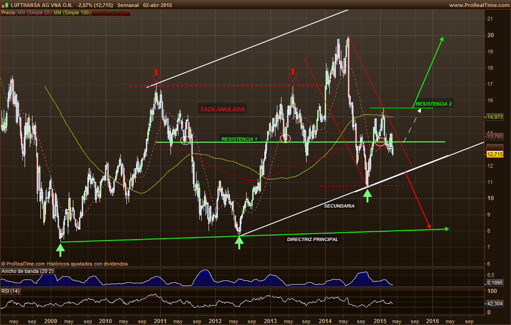This screenshot has height=325, width=511.
Task: Click the Históricos ajustados con dividendos notice
Action: point(87,264)
